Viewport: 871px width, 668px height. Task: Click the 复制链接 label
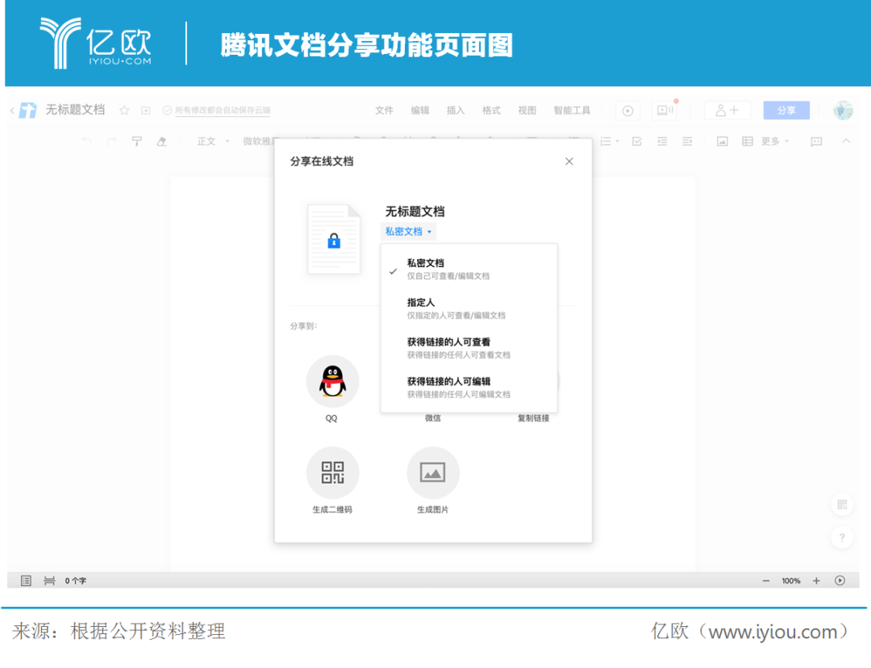533,417
